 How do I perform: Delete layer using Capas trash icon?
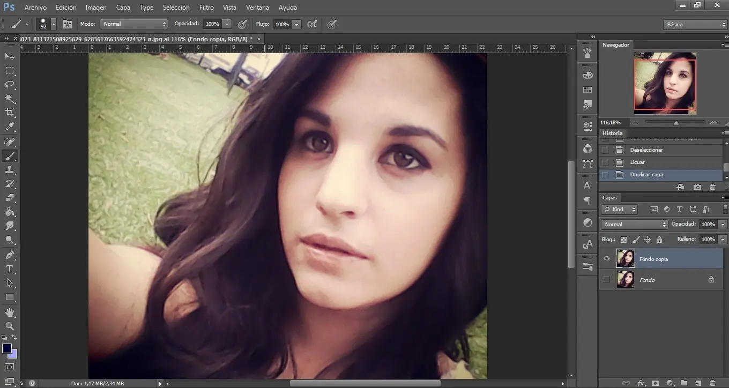[x=712, y=383]
